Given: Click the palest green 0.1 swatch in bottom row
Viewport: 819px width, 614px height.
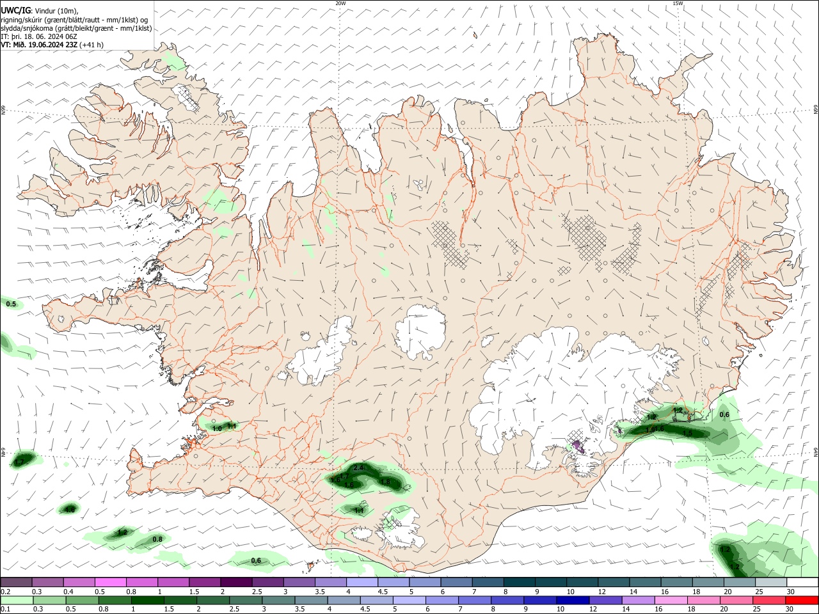Looking at the screenshot, I should tap(16, 601).
